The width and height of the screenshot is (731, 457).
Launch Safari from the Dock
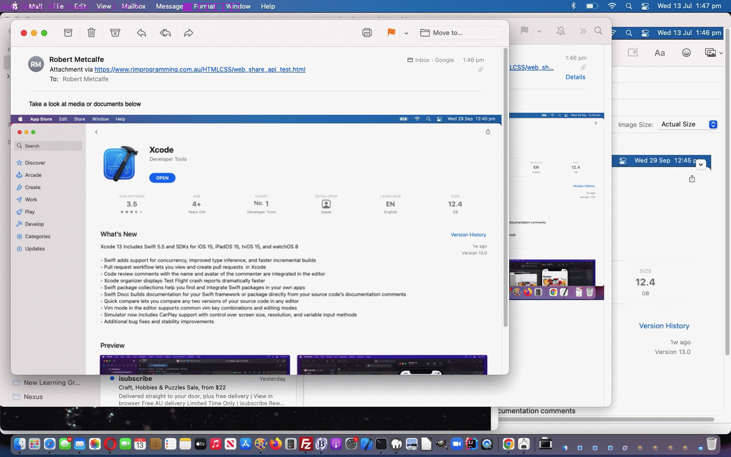coord(50,444)
